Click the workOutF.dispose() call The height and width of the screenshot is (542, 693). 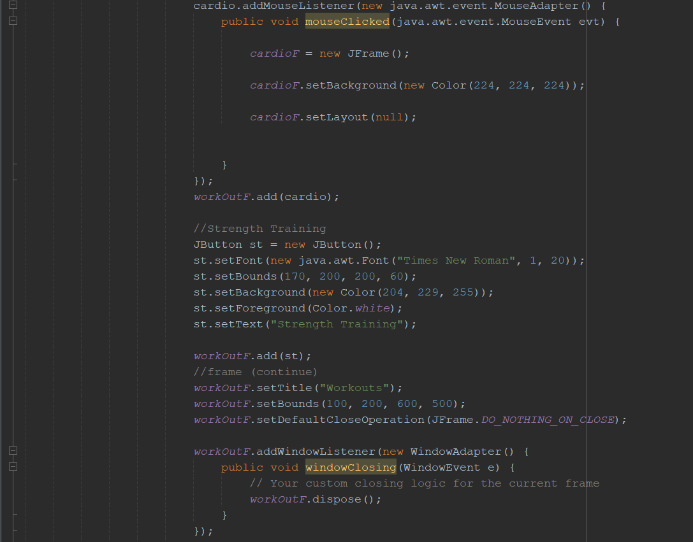coord(316,499)
